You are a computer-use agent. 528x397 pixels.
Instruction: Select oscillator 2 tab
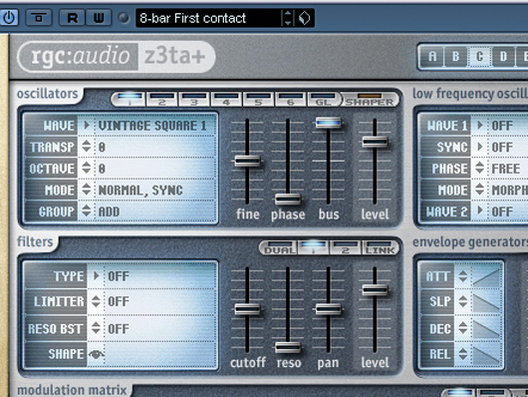pyautogui.click(x=162, y=99)
